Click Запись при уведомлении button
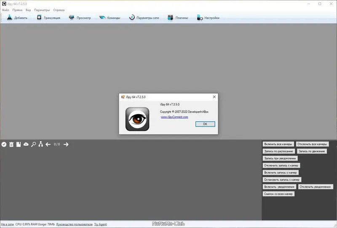 point(280,158)
